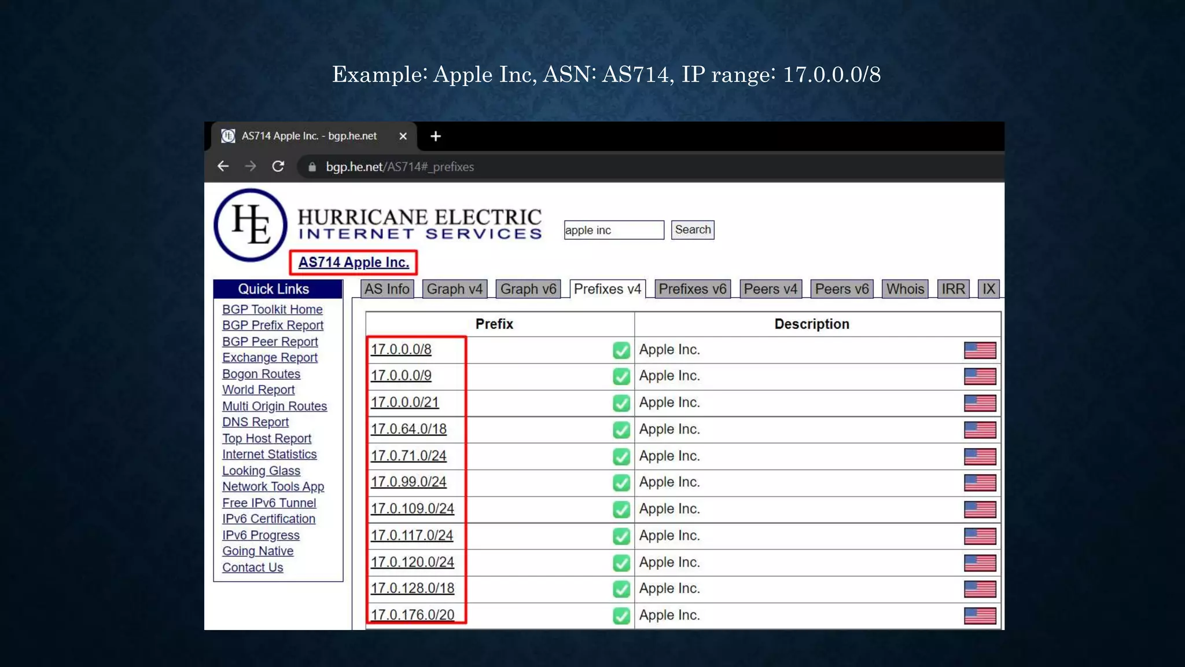Viewport: 1185px width, 667px height.
Task: Open a new browser tab
Action: (x=436, y=136)
